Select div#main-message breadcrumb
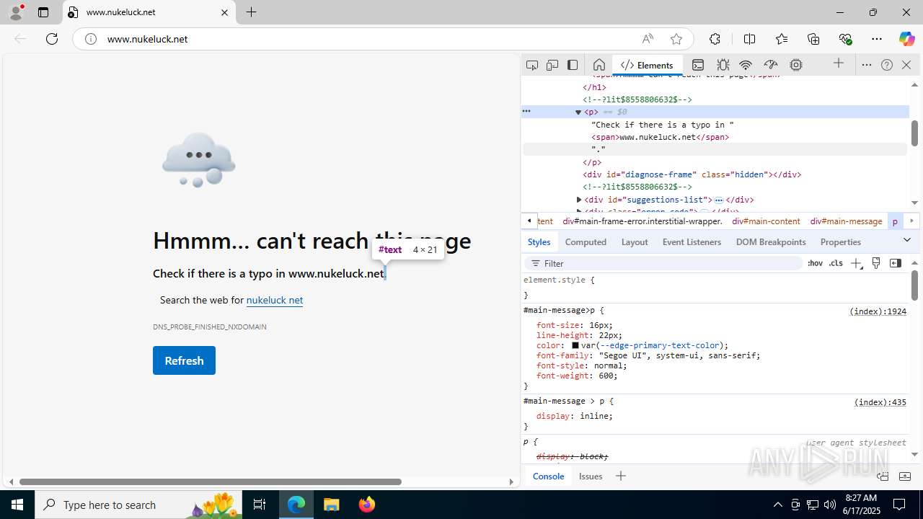The width and height of the screenshot is (923, 519). click(x=846, y=221)
